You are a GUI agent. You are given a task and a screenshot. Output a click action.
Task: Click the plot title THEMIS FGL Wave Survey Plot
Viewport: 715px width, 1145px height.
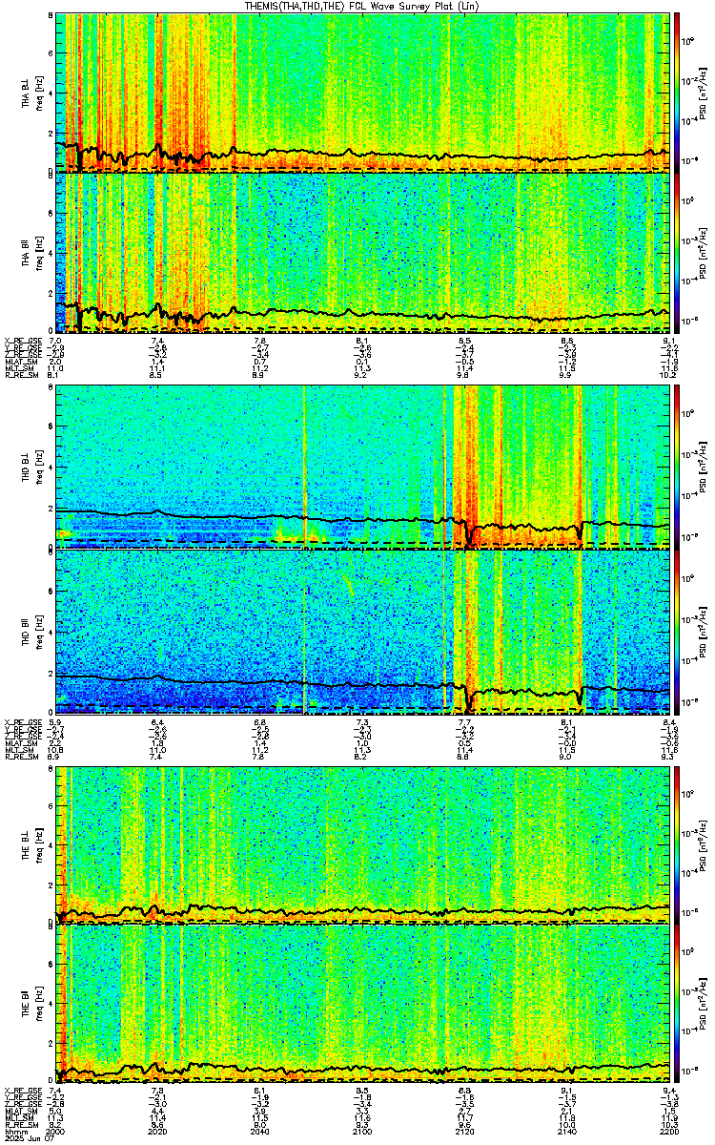(x=360, y=6)
